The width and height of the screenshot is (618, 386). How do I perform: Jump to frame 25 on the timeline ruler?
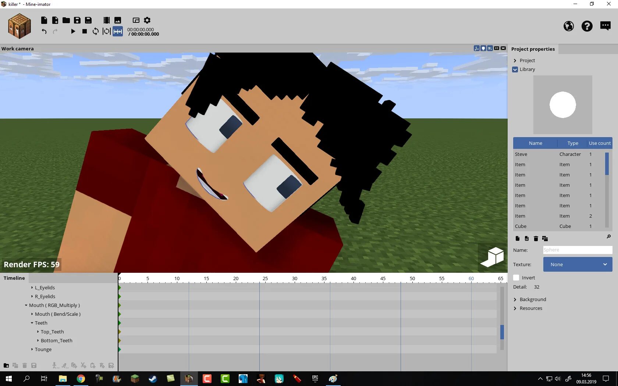(x=265, y=278)
